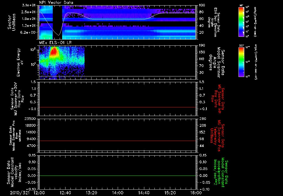Click the 152 telemetry tick label
Image resolution: width=283 pixels, height=196 pixels.
click(x=202, y=132)
